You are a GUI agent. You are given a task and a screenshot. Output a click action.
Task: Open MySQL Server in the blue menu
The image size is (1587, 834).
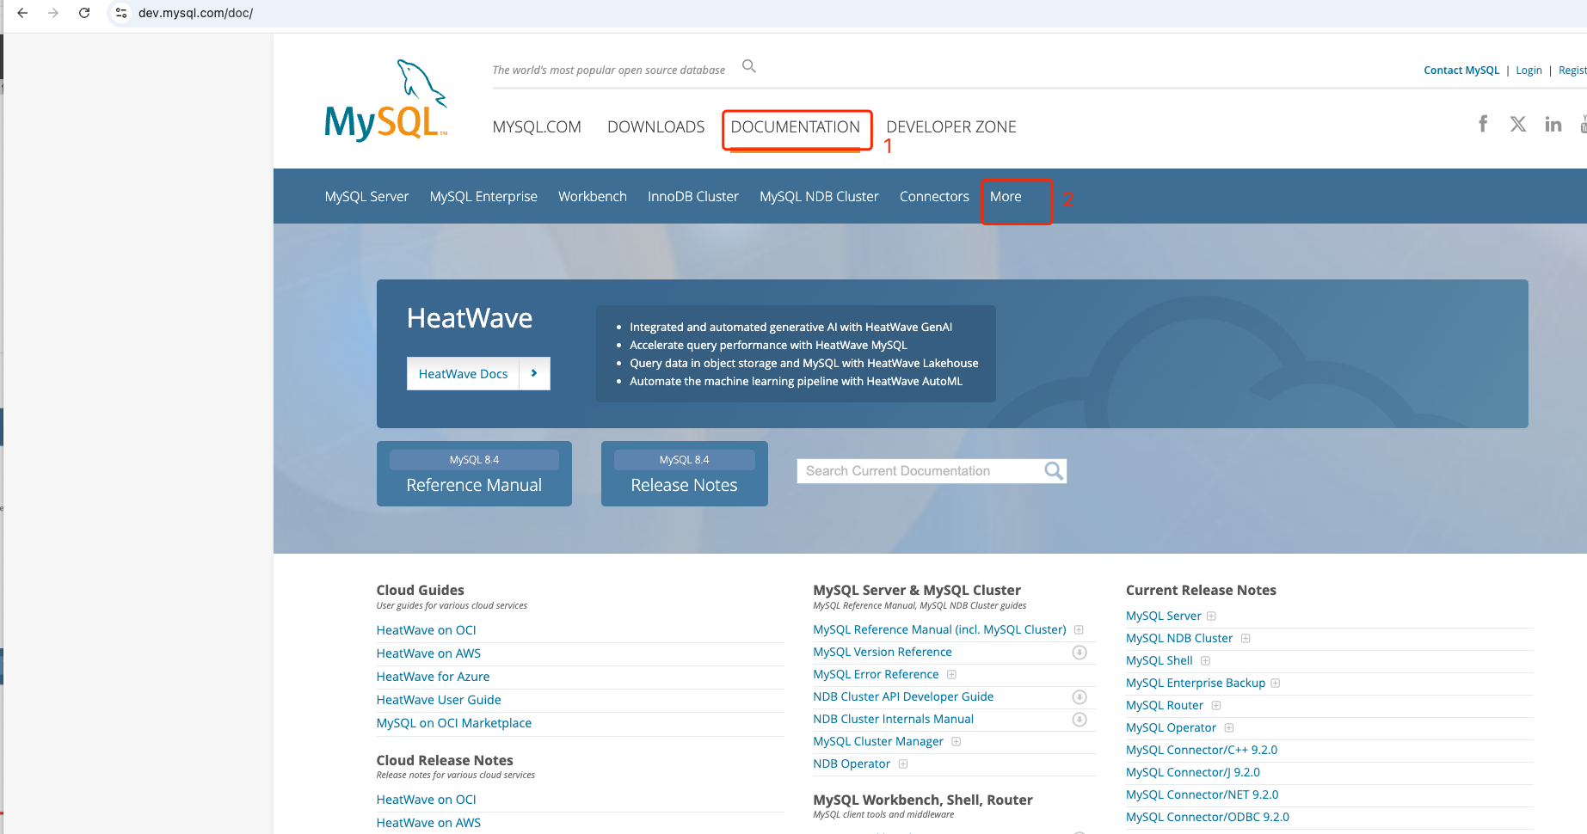[366, 197]
